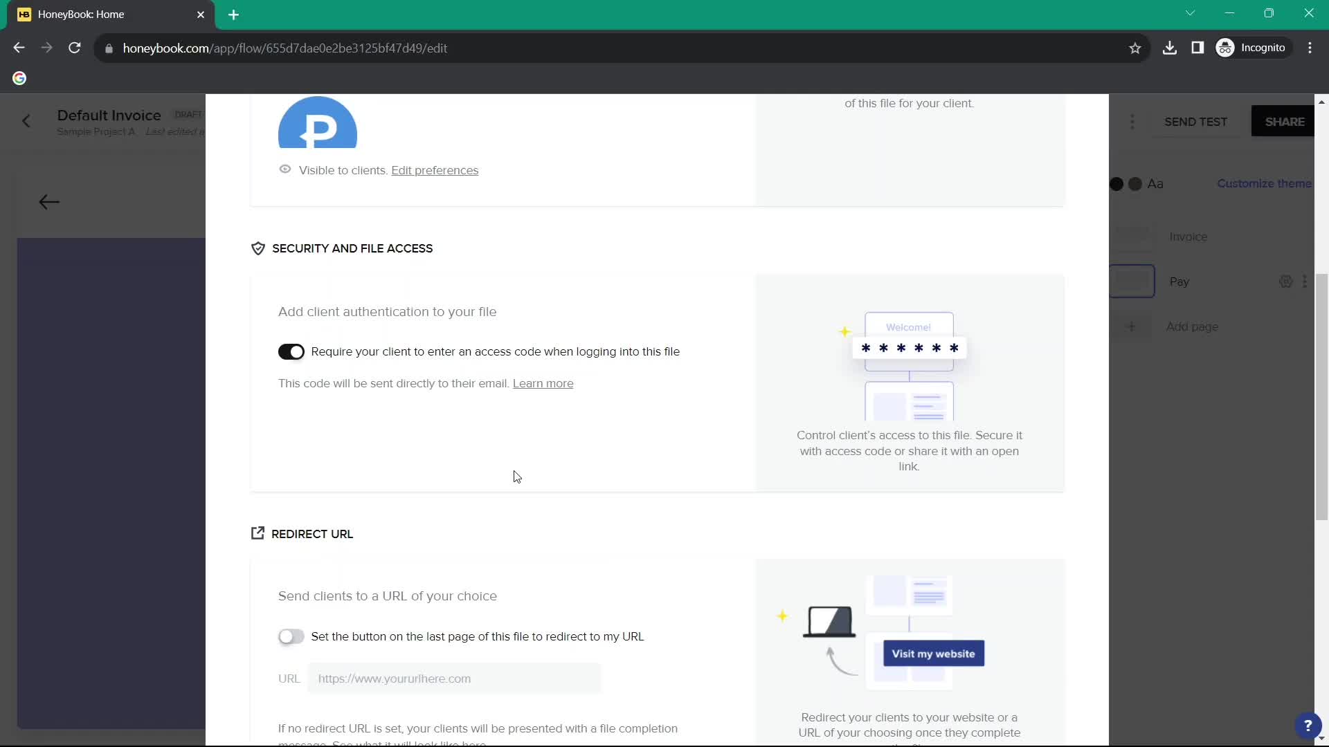The height and width of the screenshot is (747, 1329).
Task: Select the black theme color swatch
Action: pyautogui.click(x=1116, y=184)
